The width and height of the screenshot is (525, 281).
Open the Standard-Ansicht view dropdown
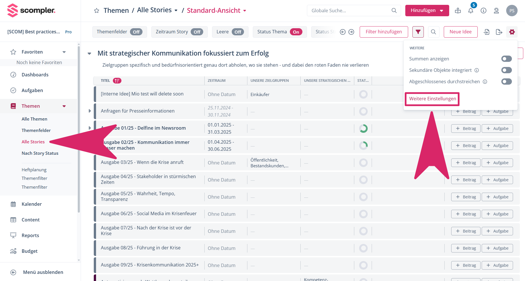click(x=217, y=11)
